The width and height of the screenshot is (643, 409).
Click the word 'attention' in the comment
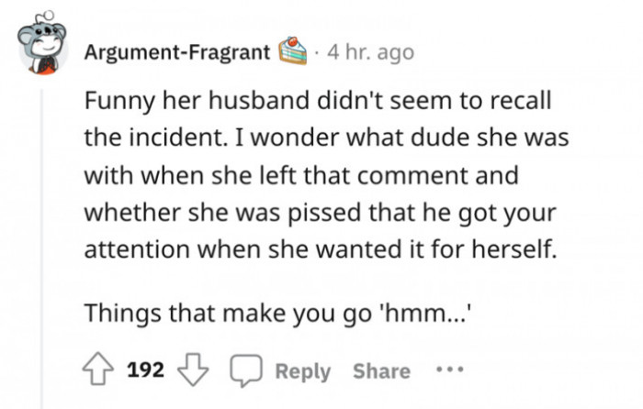137,247
